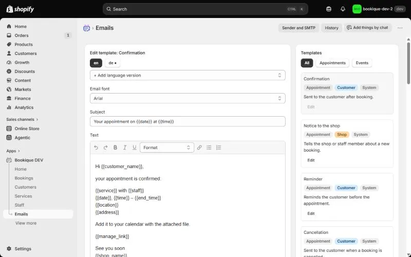Click the Home icon in sidebar
The height and width of the screenshot is (257, 411).
pos(9,27)
